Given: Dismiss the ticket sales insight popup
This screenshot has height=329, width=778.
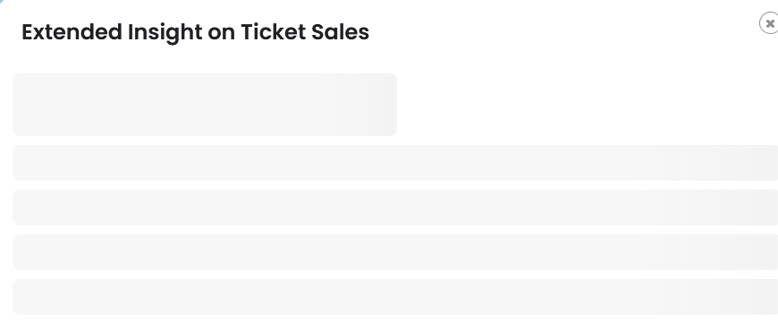Looking at the screenshot, I should point(770,23).
